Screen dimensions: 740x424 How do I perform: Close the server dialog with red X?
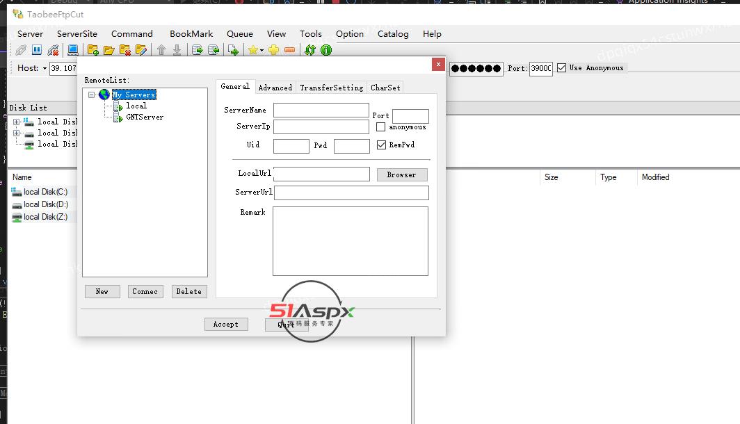[438, 65]
